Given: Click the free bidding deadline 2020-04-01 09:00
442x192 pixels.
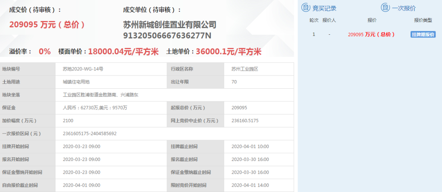Looking at the screenshot, I should point(81,185).
